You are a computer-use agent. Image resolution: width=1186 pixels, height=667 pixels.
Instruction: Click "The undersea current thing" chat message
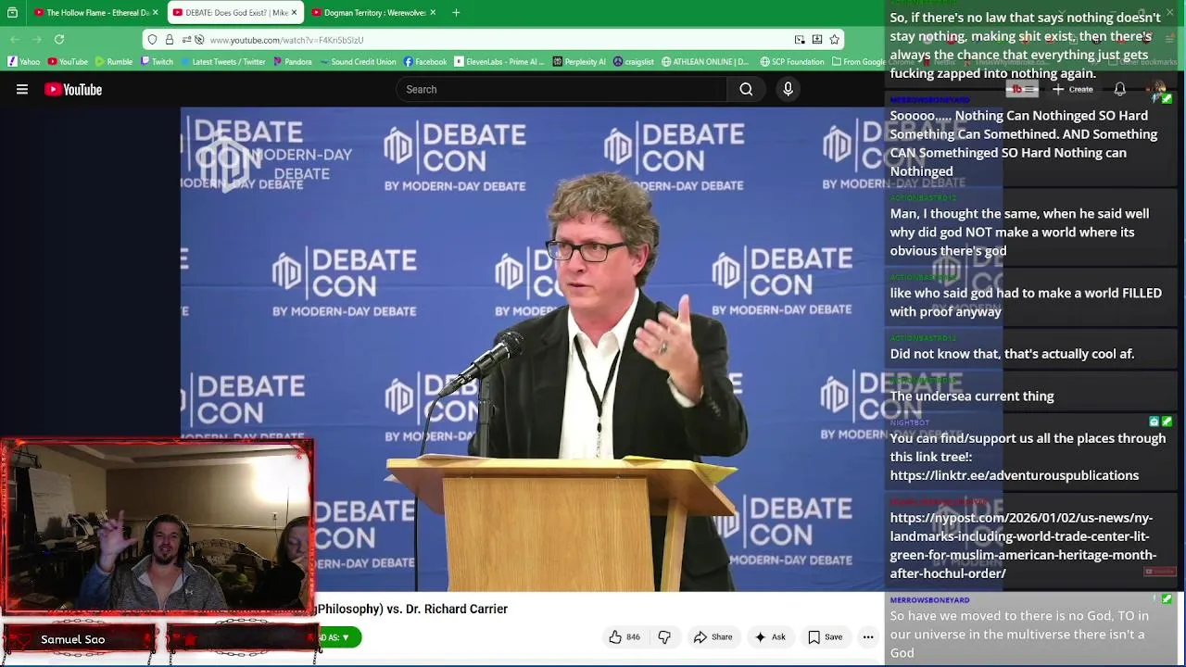(x=972, y=396)
